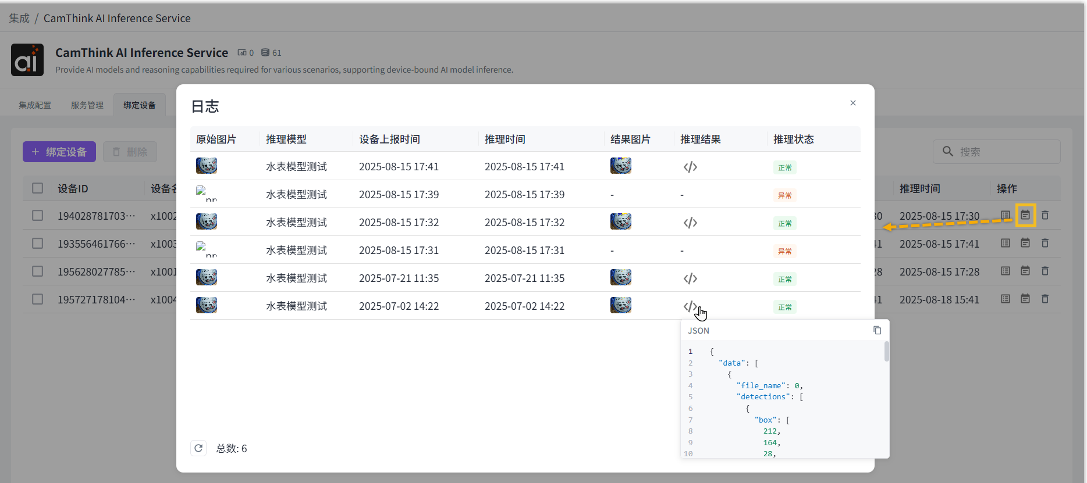Open detail icon for device at 2025-08-18 15:41
Image resolution: width=1087 pixels, height=483 pixels.
click(x=1006, y=299)
